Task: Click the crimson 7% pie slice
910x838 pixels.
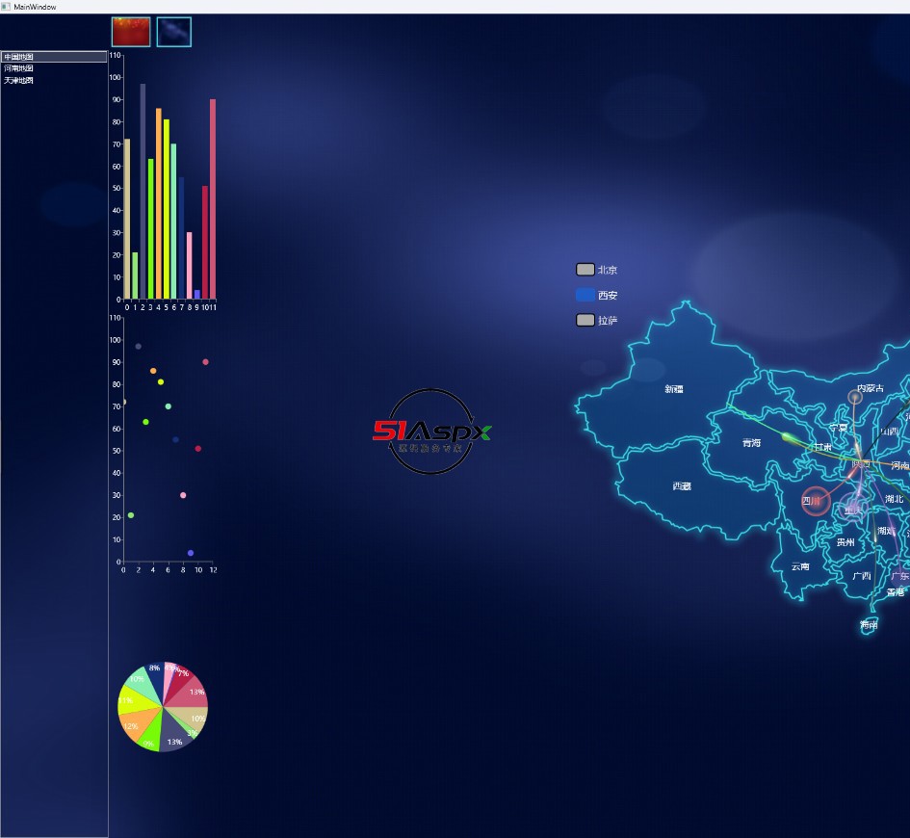Action: click(183, 682)
